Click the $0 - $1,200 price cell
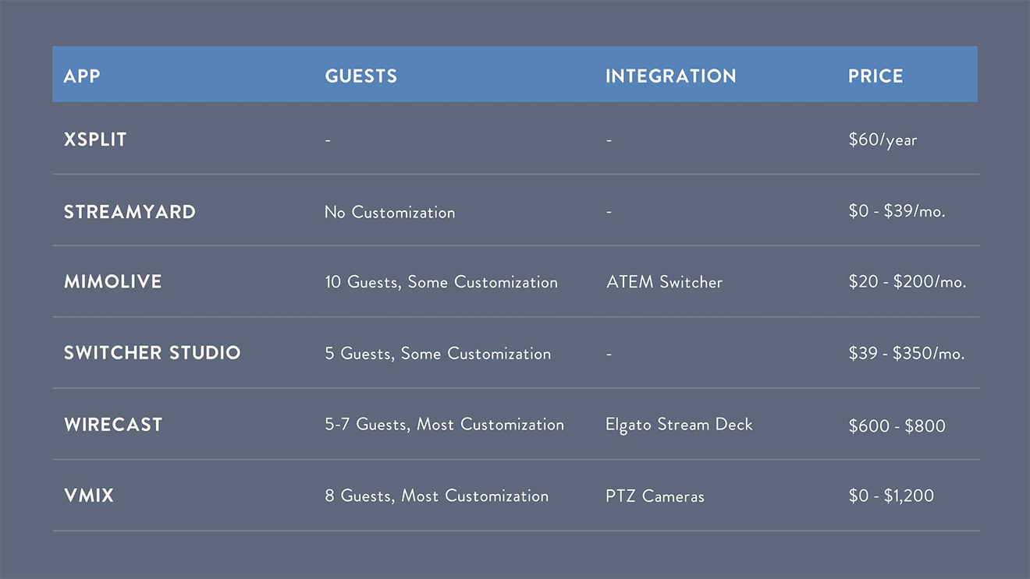Viewport: 1030px width, 579px height. (x=891, y=496)
